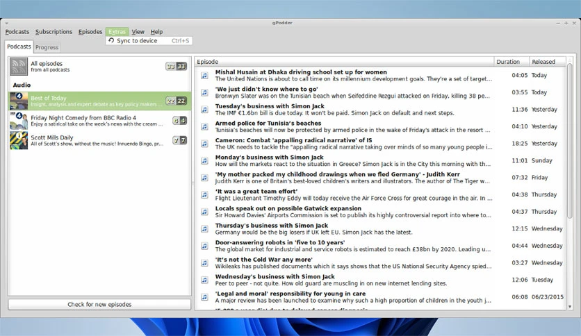
Task: Select 'Mishal Husain at Dhaka driving school' title
Action: (x=301, y=72)
